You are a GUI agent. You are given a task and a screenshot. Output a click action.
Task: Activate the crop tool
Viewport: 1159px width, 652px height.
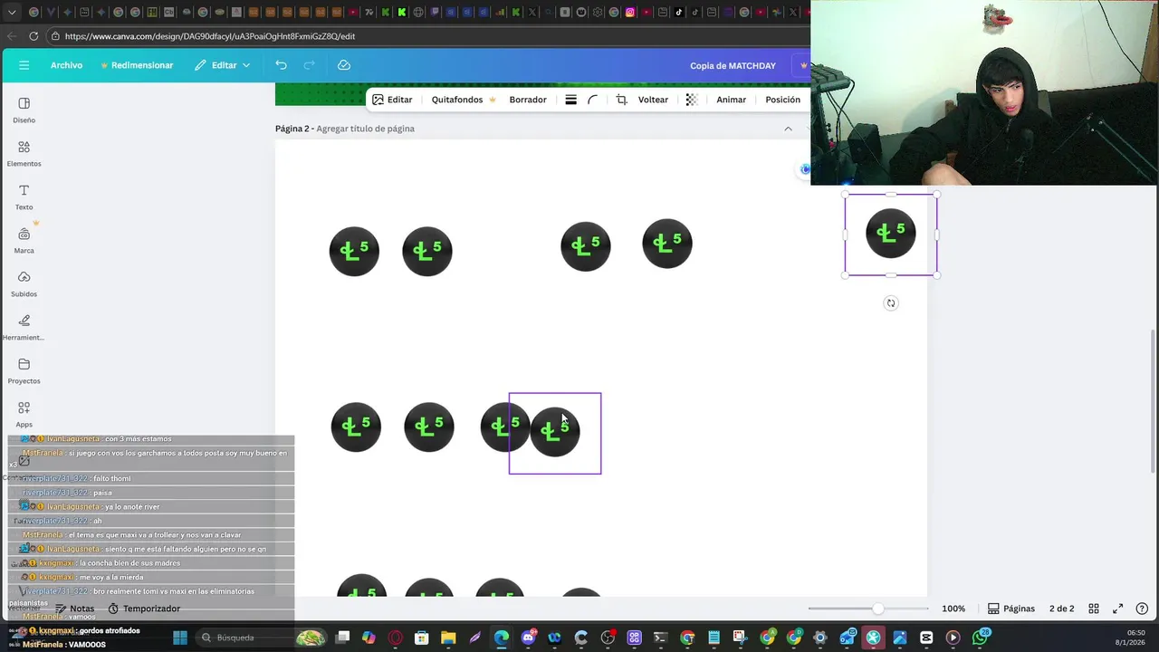621,100
